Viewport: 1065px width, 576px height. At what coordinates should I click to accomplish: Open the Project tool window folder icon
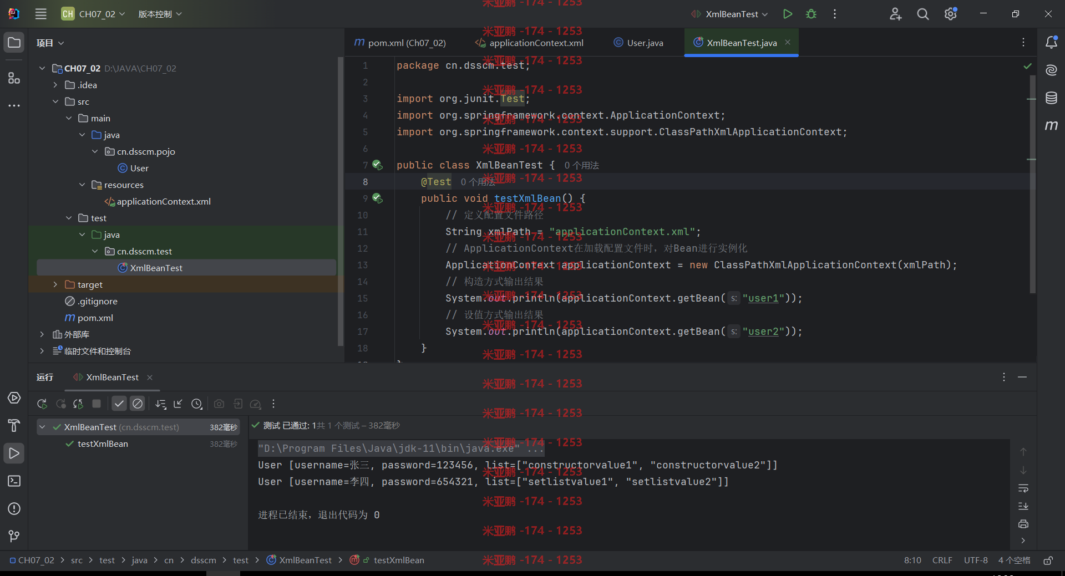click(14, 43)
